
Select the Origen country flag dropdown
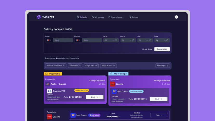click(49, 40)
